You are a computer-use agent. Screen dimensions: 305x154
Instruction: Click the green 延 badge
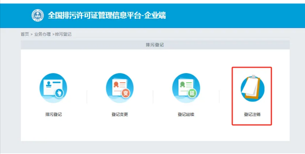192,93
